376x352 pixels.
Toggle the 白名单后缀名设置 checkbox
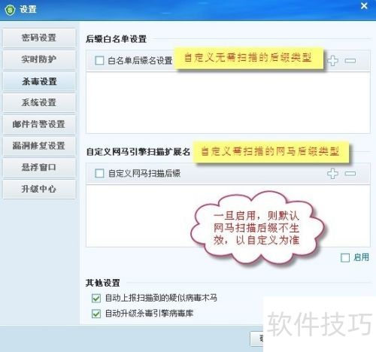99,60
